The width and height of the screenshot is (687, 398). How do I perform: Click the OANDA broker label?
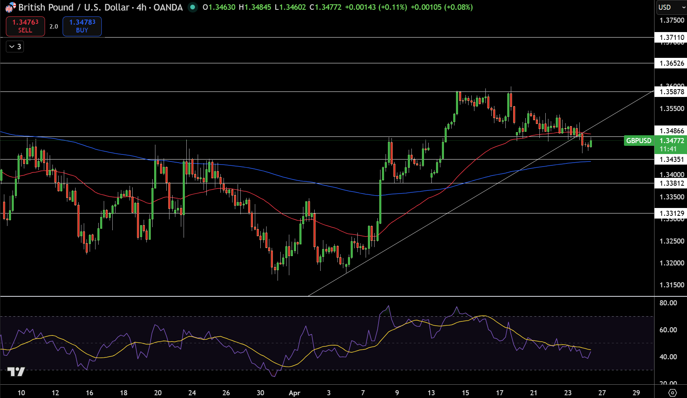[x=168, y=7]
